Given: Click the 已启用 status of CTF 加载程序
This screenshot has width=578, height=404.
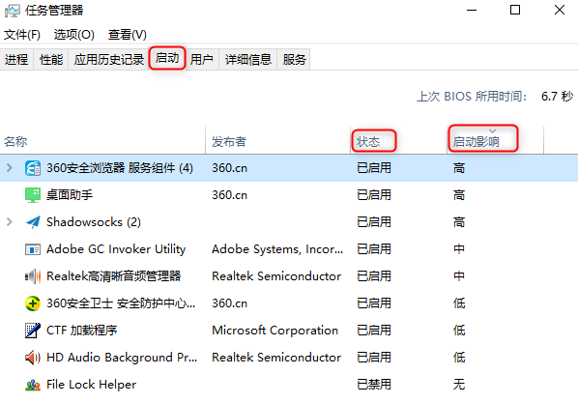Looking at the screenshot, I should [374, 331].
